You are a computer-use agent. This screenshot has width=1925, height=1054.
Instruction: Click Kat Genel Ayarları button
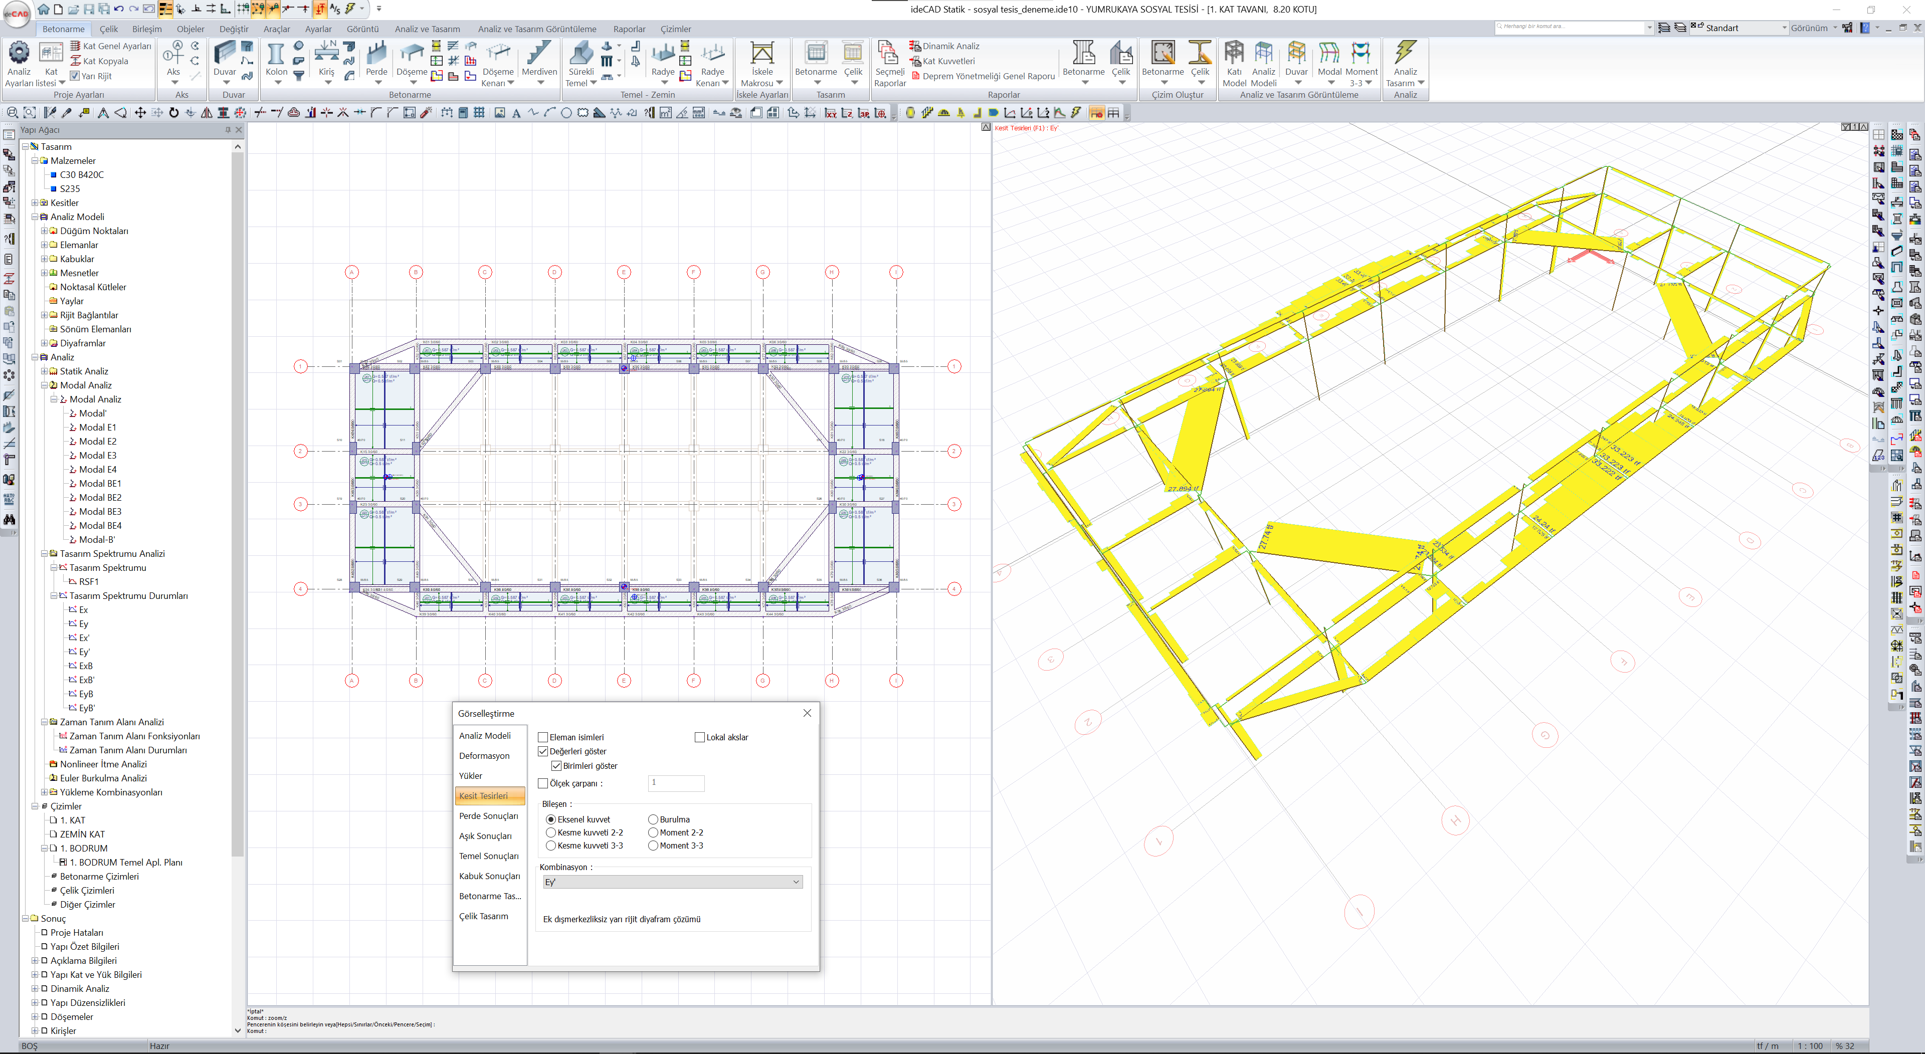[x=111, y=46]
